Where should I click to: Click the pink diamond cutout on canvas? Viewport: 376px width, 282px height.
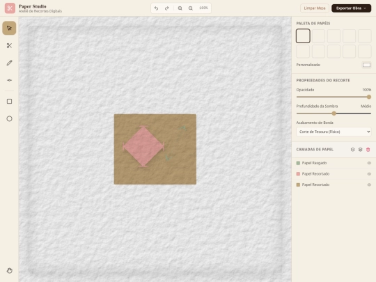(x=143, y=146)
